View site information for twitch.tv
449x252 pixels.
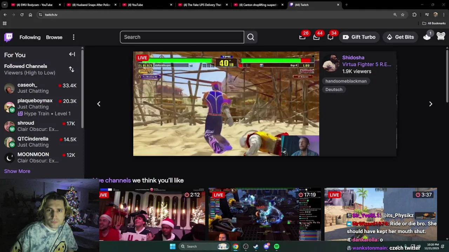click(x=40, y=15)
